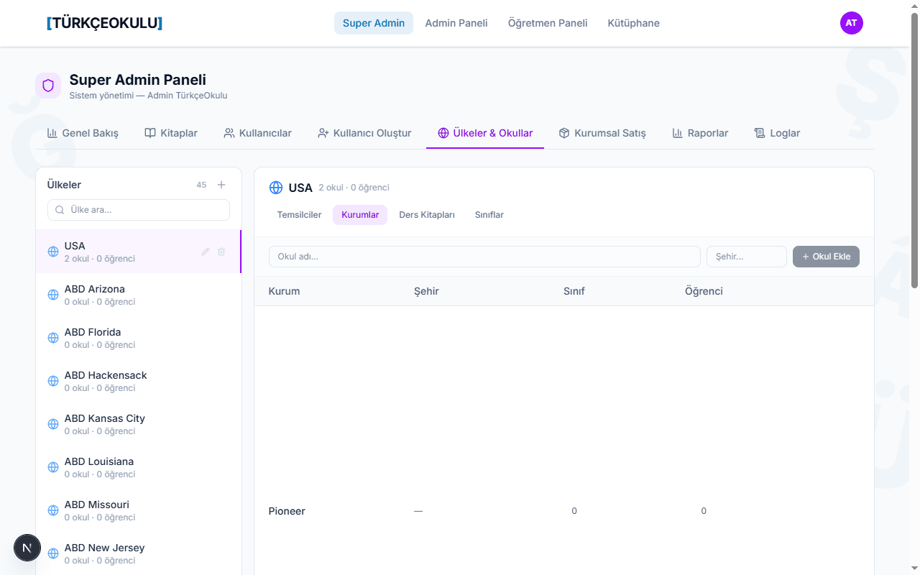Image resolution: width=920 pixels, height=575 pixels.
Task: Show the Sınıflar sub-tab
Action: coord(489,215)
